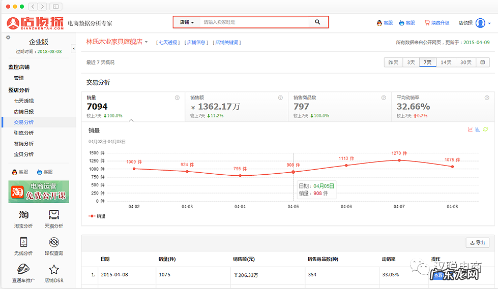Go to 引流分析 in sidebar
The height and width of the screenshot is (289, 498).
coord(24,133)
